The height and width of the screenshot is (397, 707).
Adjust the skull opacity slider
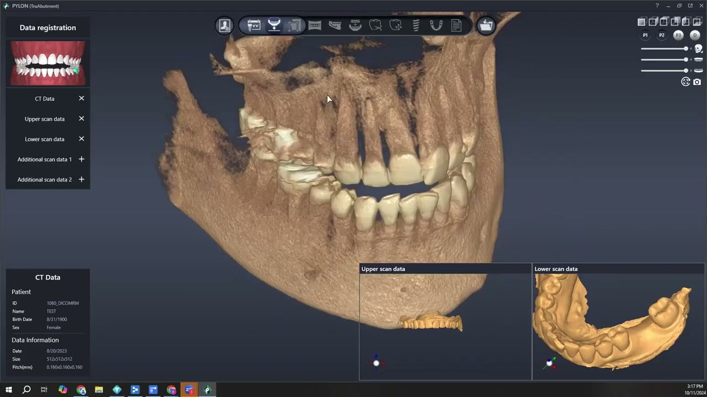pyautogui.click(x=686, y=49)
